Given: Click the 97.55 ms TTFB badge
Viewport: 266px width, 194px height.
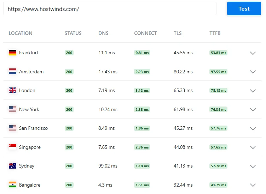Looking at the screenshot, I should tap(218, 72).
